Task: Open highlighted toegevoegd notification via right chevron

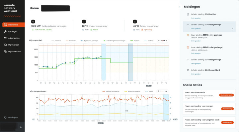Action: coord(232,29)
